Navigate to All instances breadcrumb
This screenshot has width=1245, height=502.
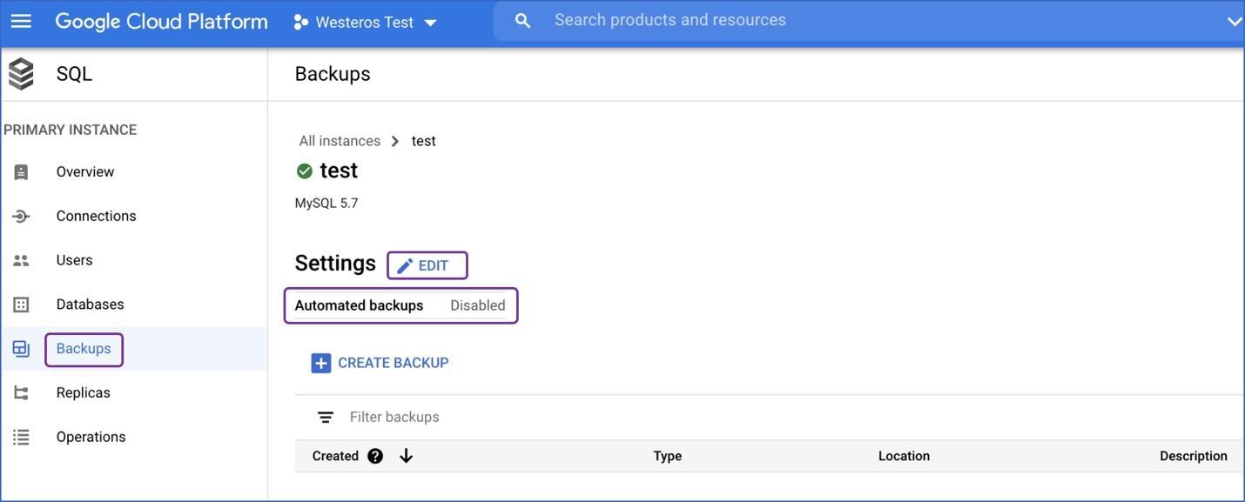pyautogui.click(x=340, y=141)
